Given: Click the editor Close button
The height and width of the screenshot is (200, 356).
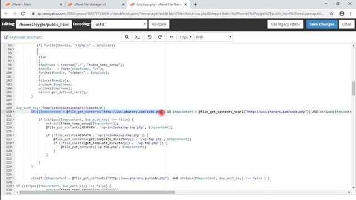Looking at the screenshot, I should pyautogui.click(x=347, y=24).
